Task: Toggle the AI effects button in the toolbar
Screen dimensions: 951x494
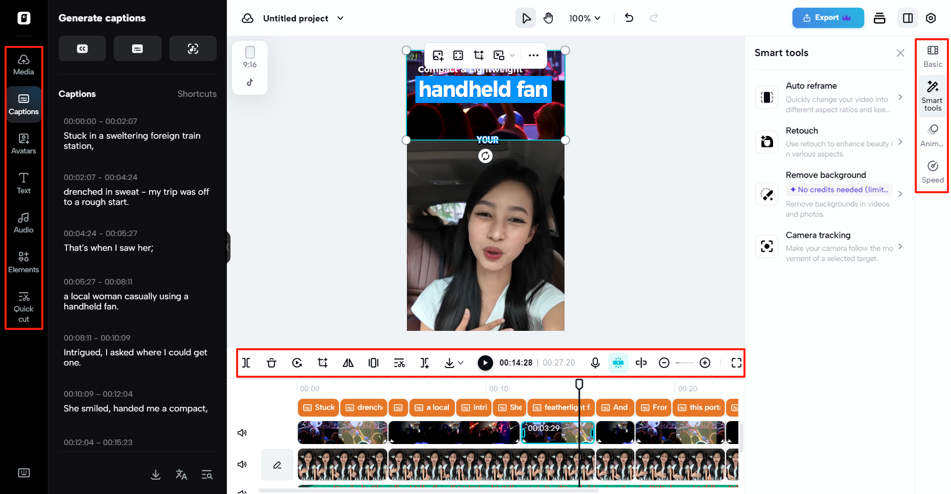Action: (x=618, y=362)
